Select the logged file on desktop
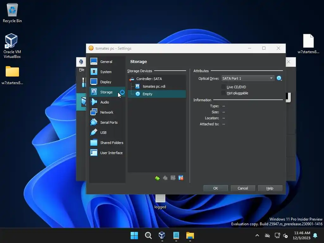The height and width of the screenshot is (243, 324). coord(160,202)
